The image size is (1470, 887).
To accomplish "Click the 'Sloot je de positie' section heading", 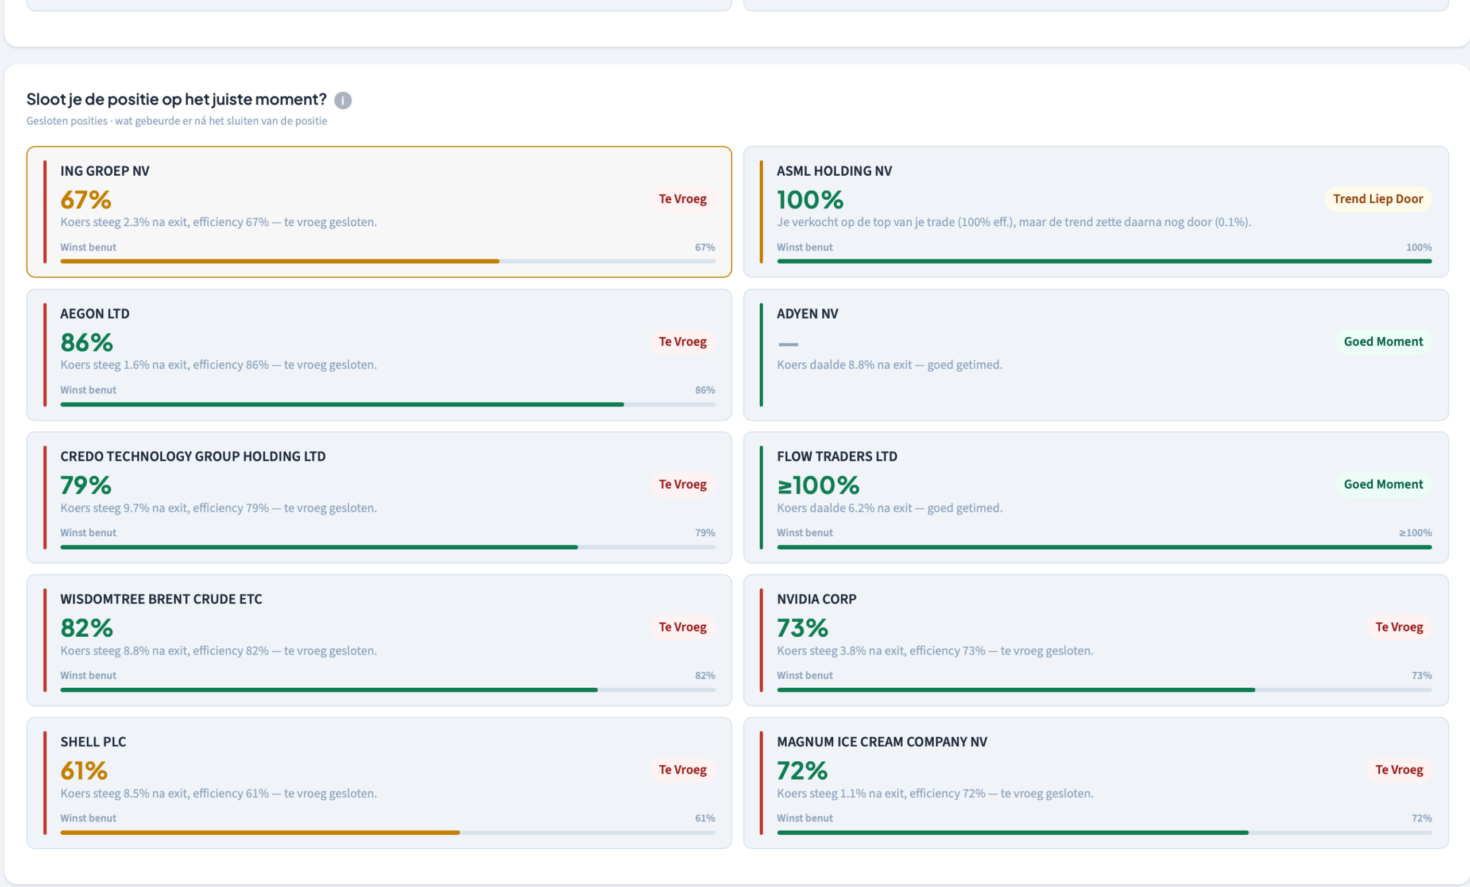I will 177,99.
